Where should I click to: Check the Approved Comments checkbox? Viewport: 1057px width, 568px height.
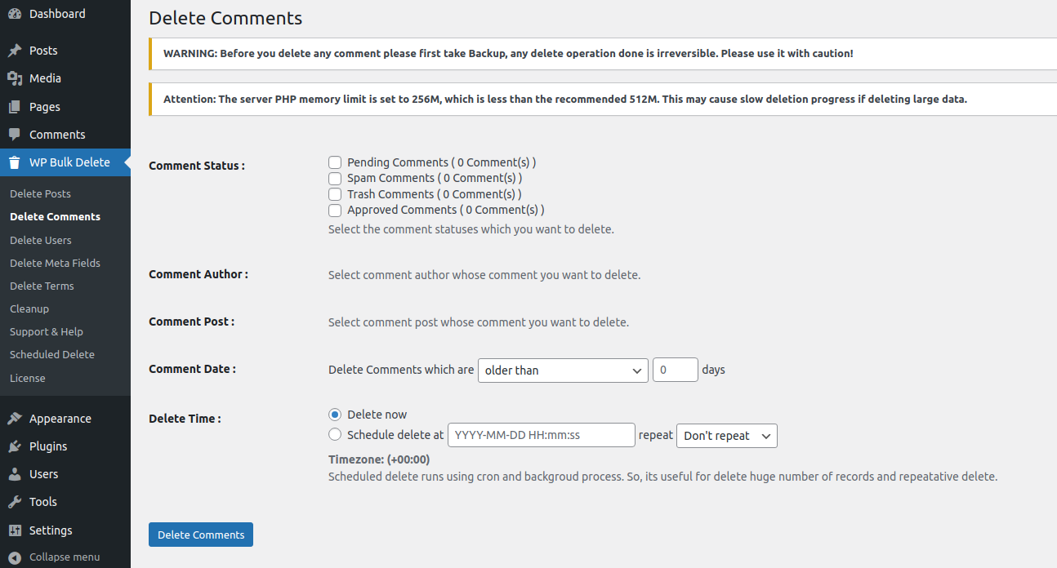(335, 210)
